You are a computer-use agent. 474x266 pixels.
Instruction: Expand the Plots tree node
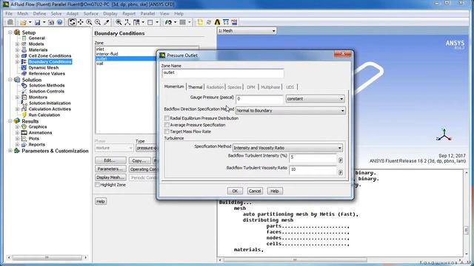coord(17,139)
